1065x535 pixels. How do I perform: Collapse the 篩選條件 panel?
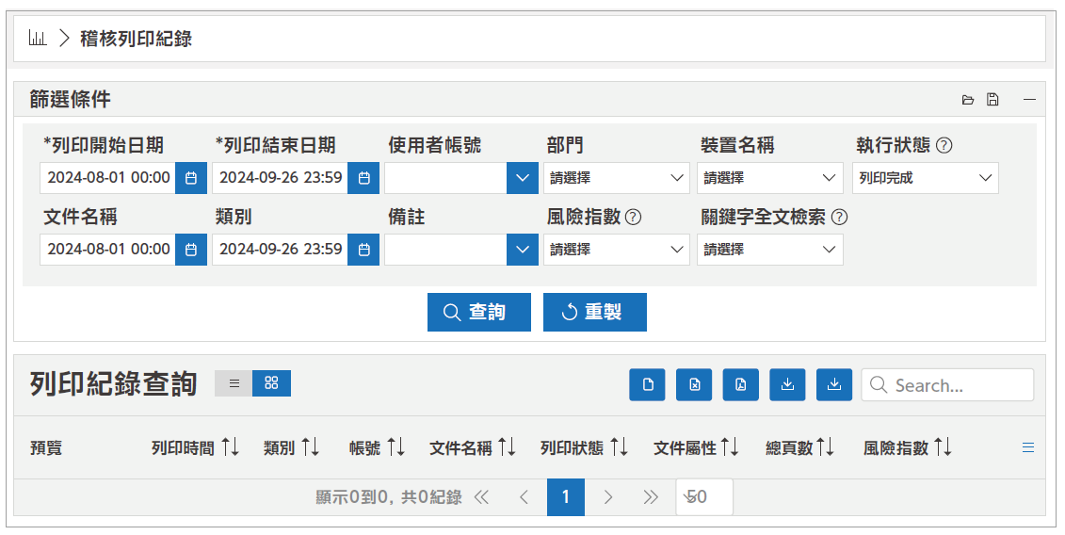tap(1029, 100)
